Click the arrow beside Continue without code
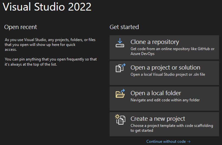 188,141
